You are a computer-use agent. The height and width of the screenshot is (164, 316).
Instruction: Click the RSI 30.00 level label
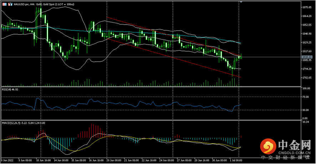tap(306, 110)
